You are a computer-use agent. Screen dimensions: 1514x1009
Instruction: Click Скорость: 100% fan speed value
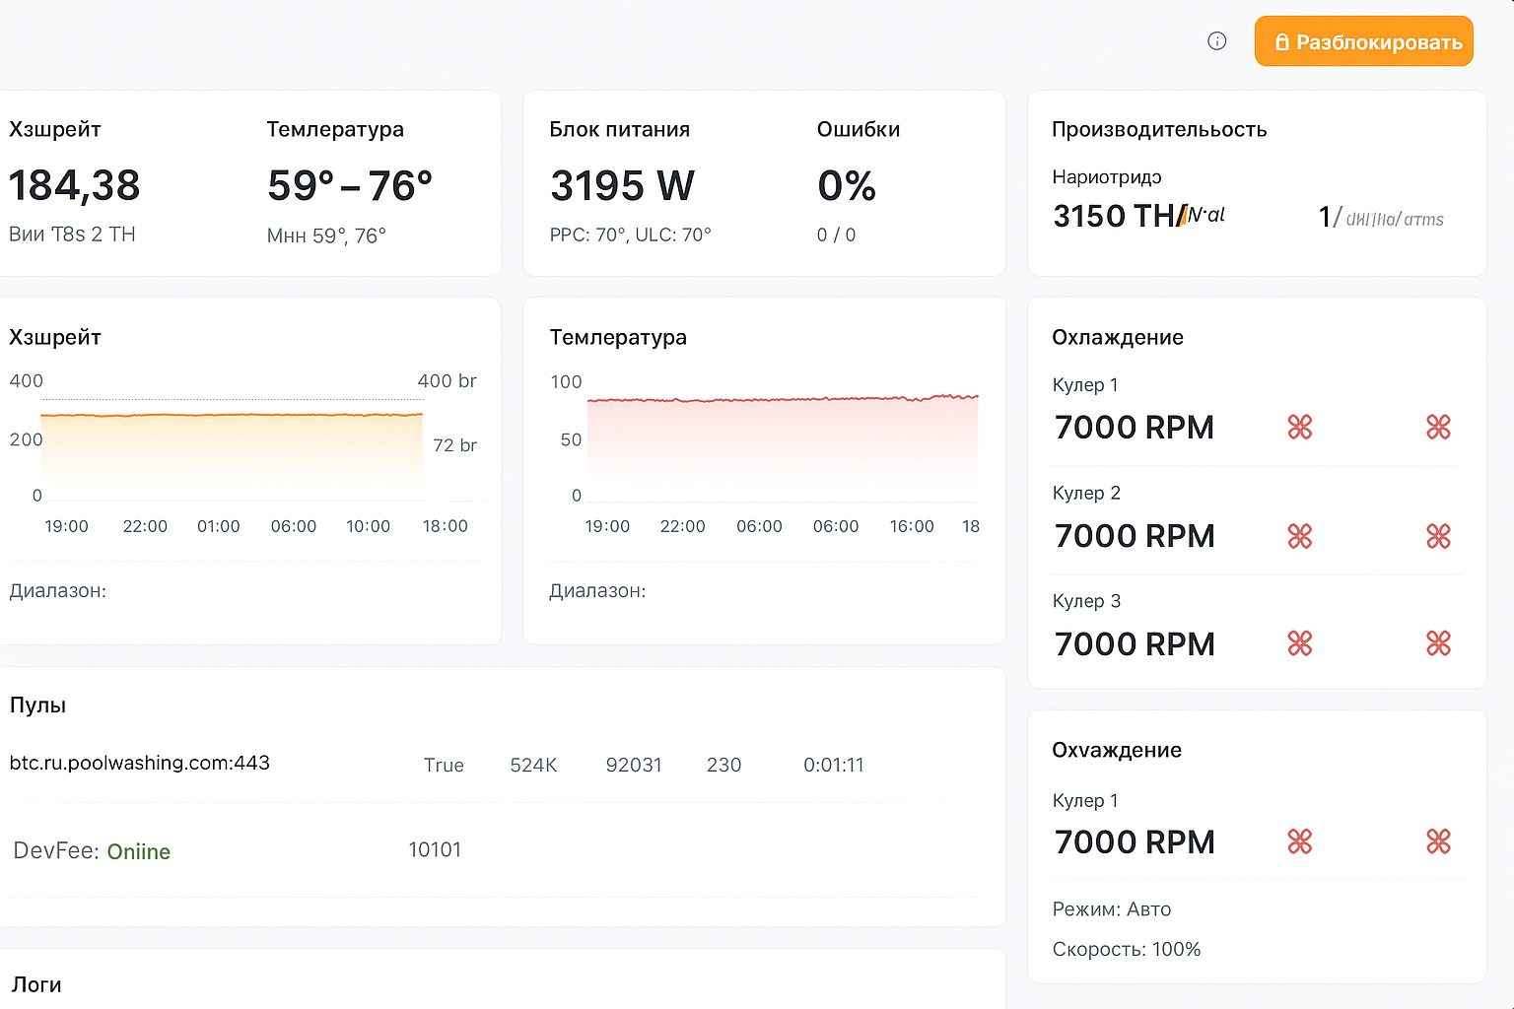click(1127, 950)
